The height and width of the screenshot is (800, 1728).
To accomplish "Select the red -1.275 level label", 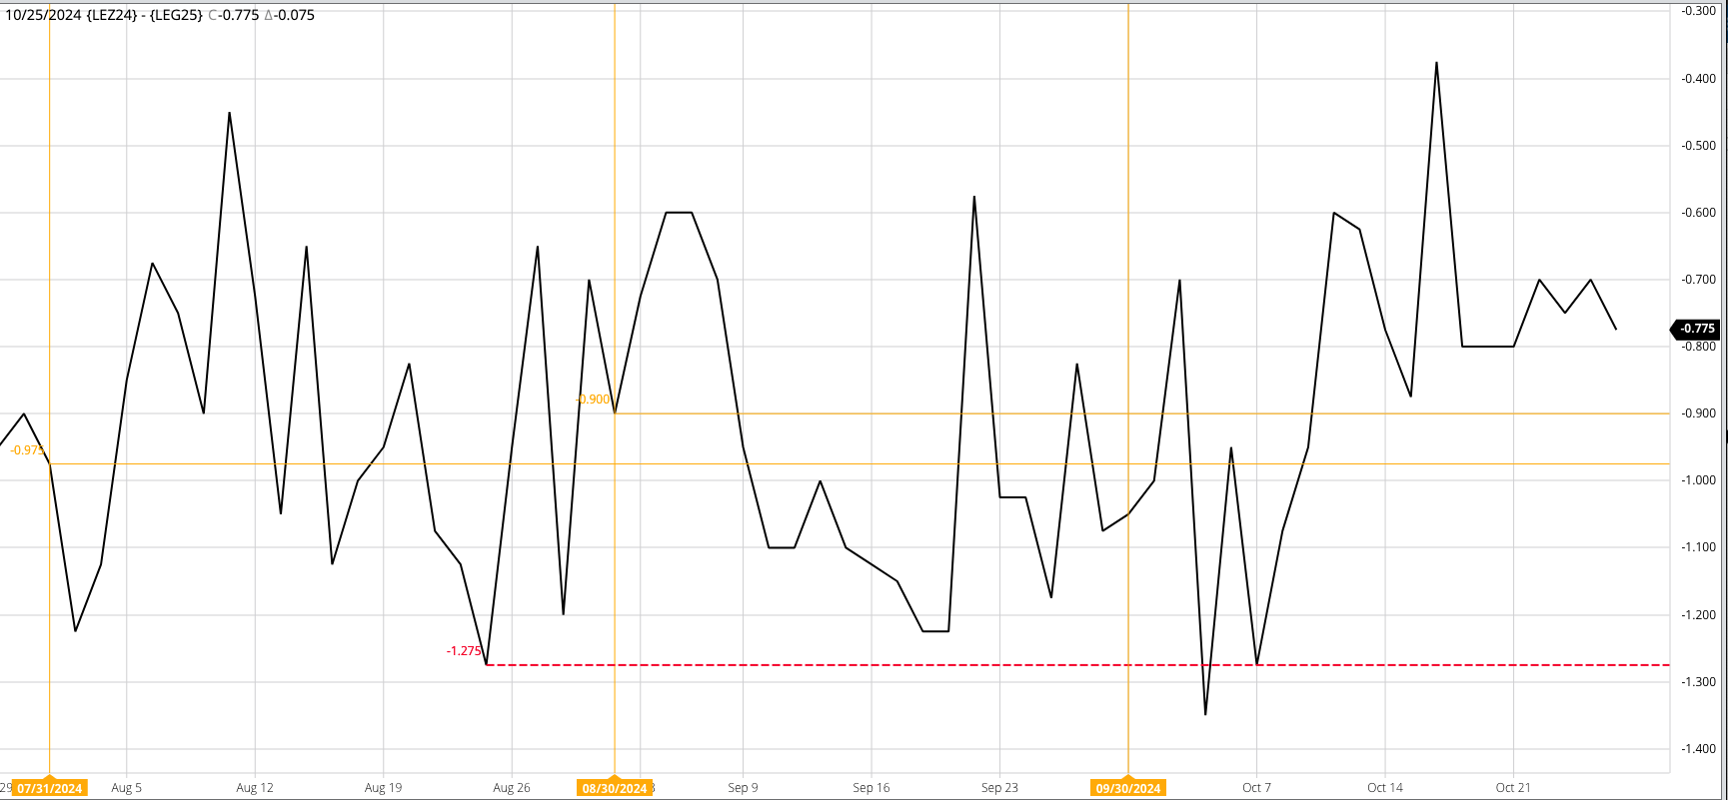I will pyautogui.click(x=464, y=651).
